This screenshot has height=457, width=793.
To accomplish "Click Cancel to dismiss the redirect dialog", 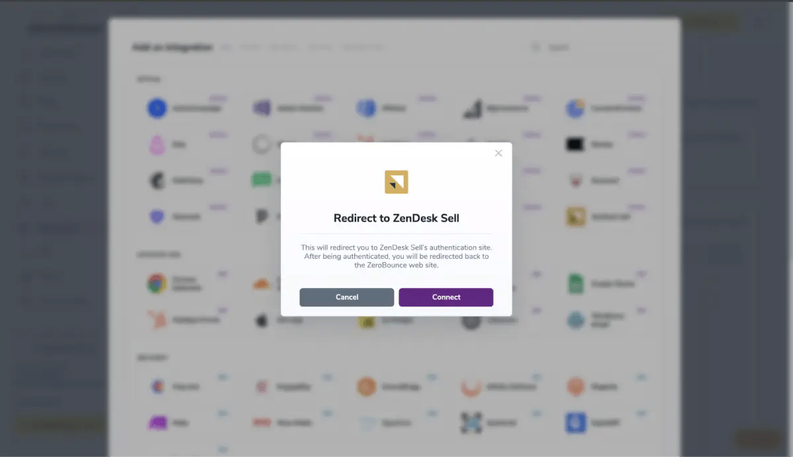I will [x=346, y=297].
